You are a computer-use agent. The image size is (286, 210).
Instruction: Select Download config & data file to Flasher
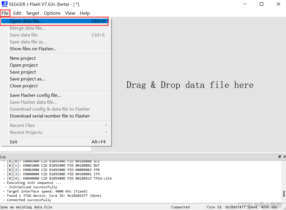[56, 109]
